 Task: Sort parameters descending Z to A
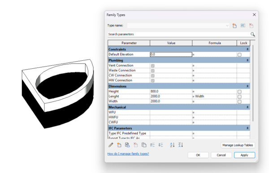pos(181,145)
